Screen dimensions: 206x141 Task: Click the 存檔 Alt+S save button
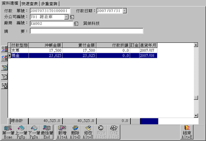(x=114, y=132)
